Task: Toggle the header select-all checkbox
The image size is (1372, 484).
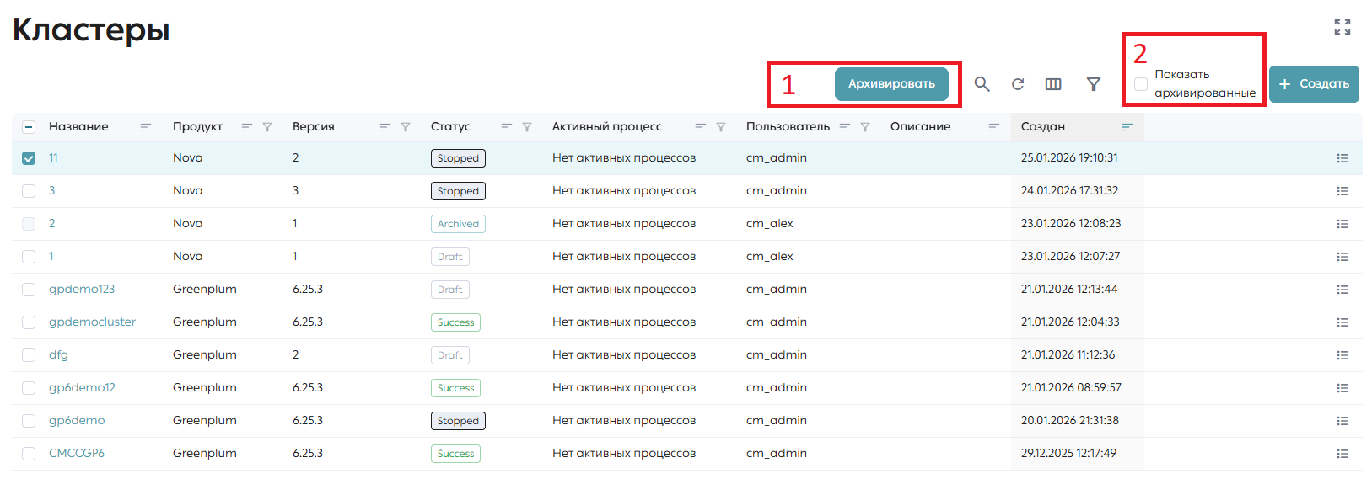Action: [x=29, y=127]
